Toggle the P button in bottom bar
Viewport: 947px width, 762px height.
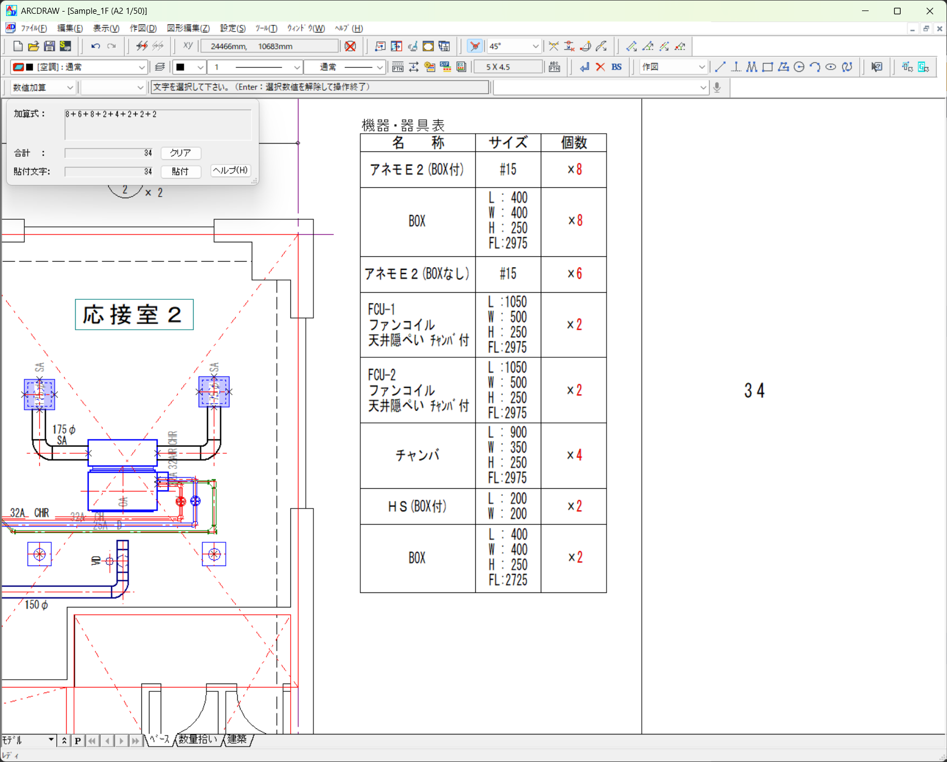click(78, 741)
